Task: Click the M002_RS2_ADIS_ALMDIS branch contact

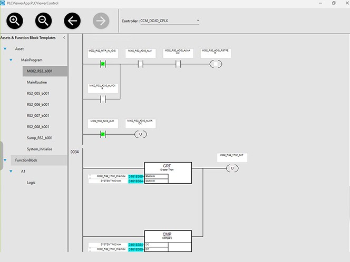Action: click(x=103, y=98)
